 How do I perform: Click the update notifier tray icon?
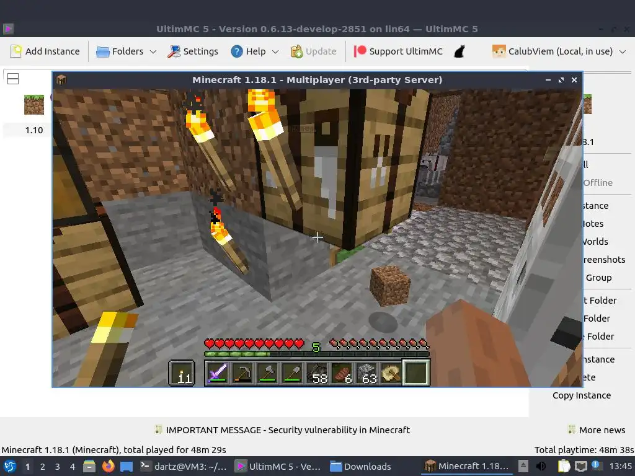[x=596, y=465]
